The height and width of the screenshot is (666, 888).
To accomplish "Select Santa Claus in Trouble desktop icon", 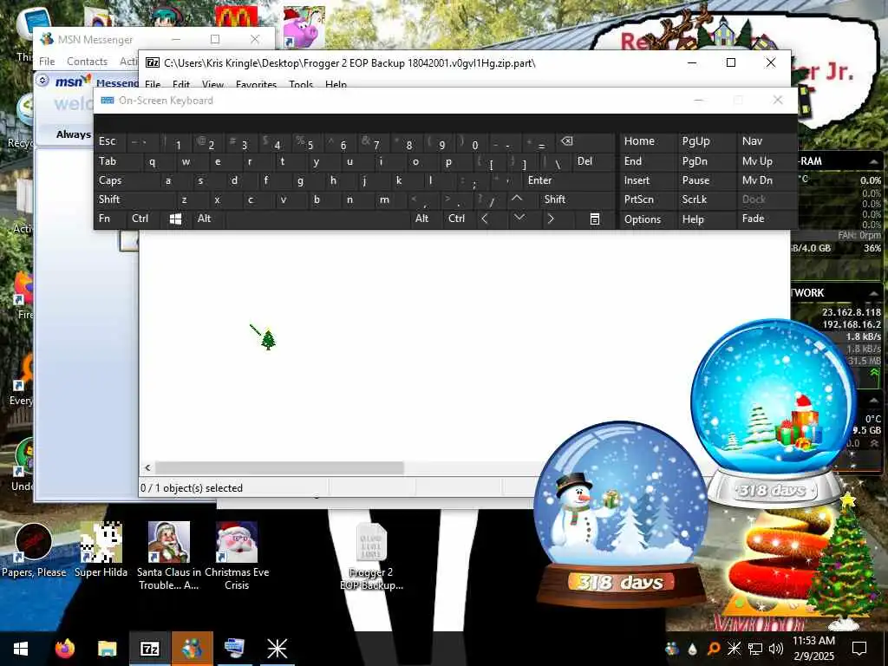I will point(168,556).
